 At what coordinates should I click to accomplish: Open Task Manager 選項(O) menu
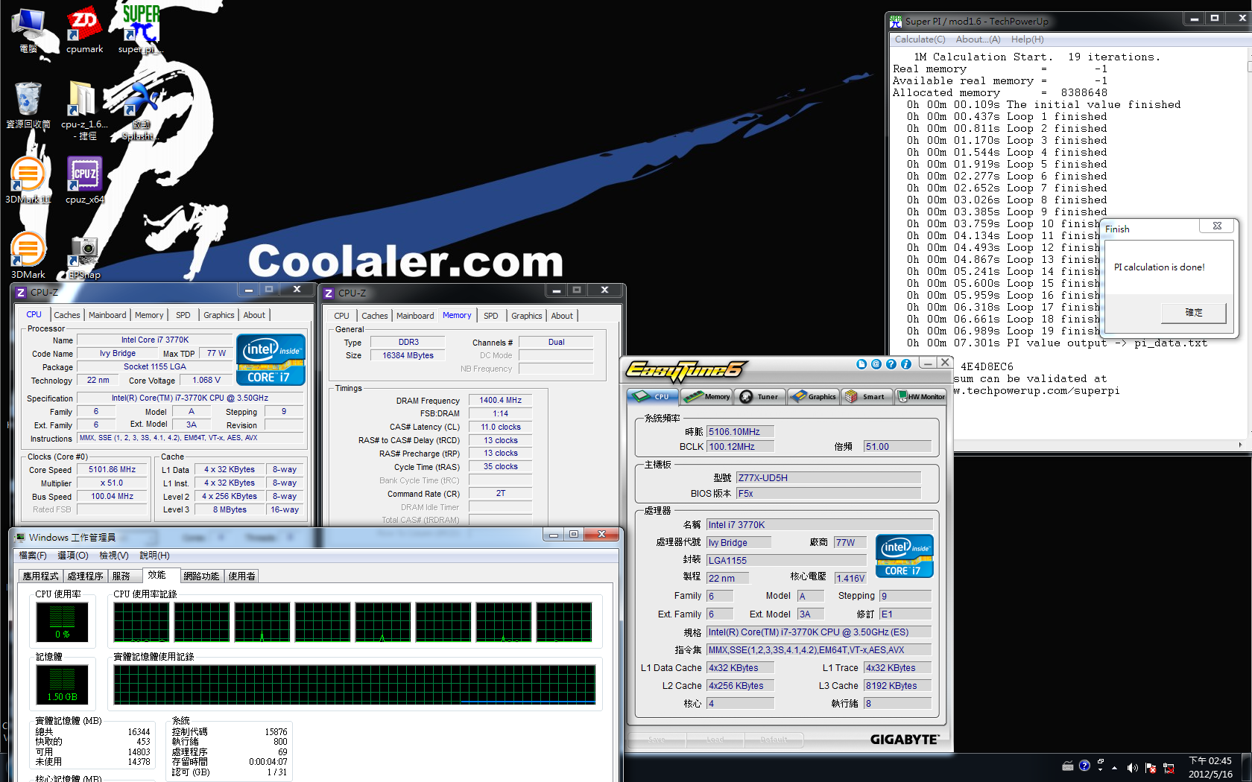73,556
